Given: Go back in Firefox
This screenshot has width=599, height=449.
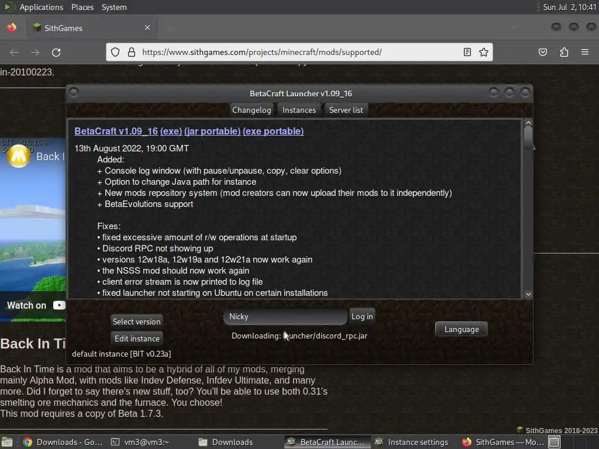Looking at the screenshot, I should 14,52.
